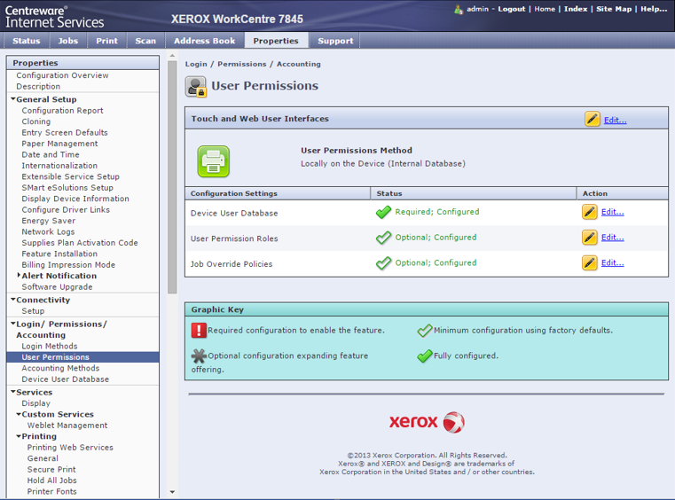Image resolution: width=675 pixels, height=500 pixels.
Task: Click pencil icon in Device User Database row
Action: [589, 212]
